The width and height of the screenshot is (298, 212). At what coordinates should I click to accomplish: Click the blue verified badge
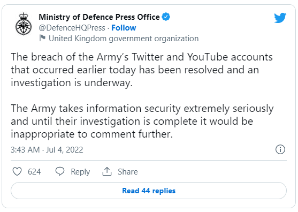(x=166, y=17)
